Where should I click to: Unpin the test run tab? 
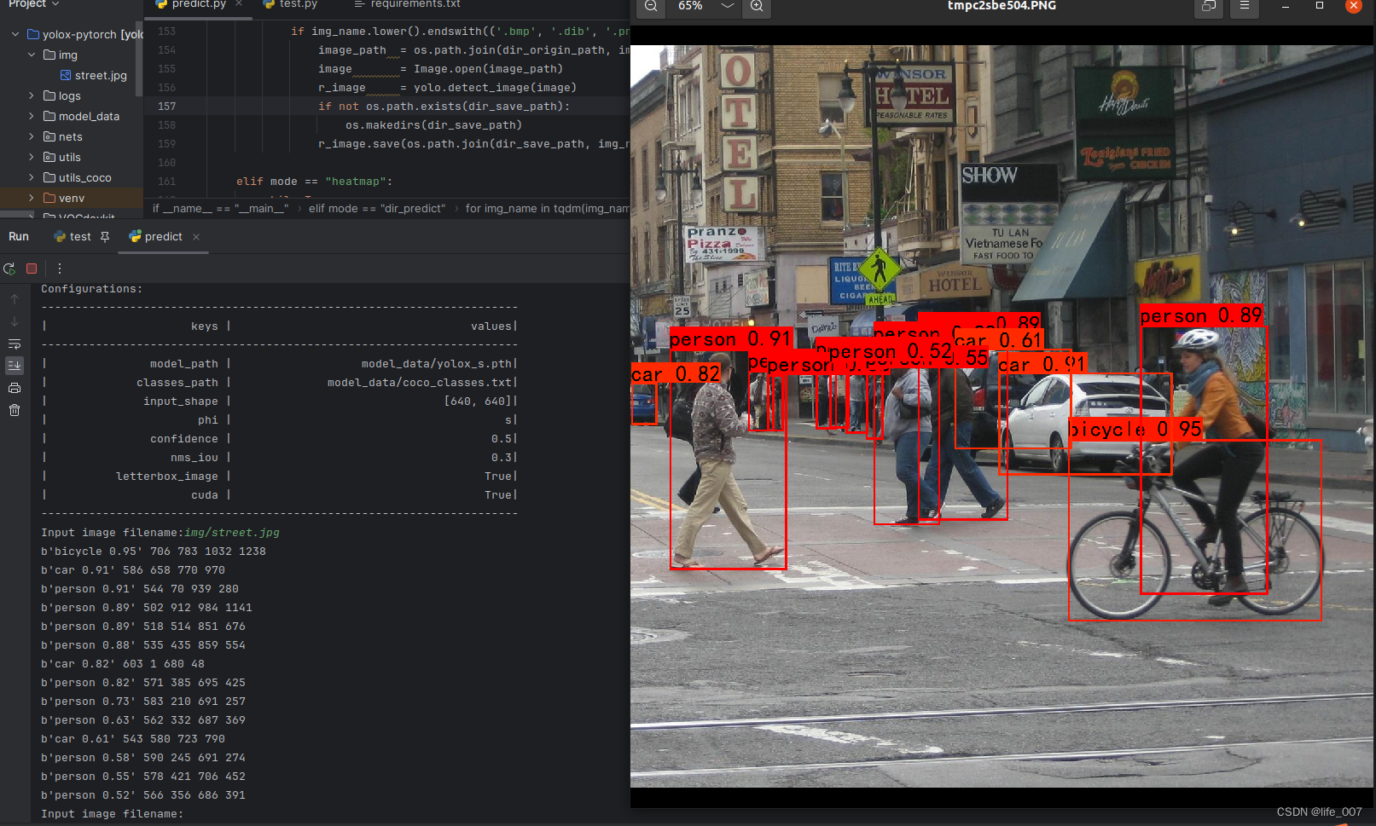[x=103, y=236]
